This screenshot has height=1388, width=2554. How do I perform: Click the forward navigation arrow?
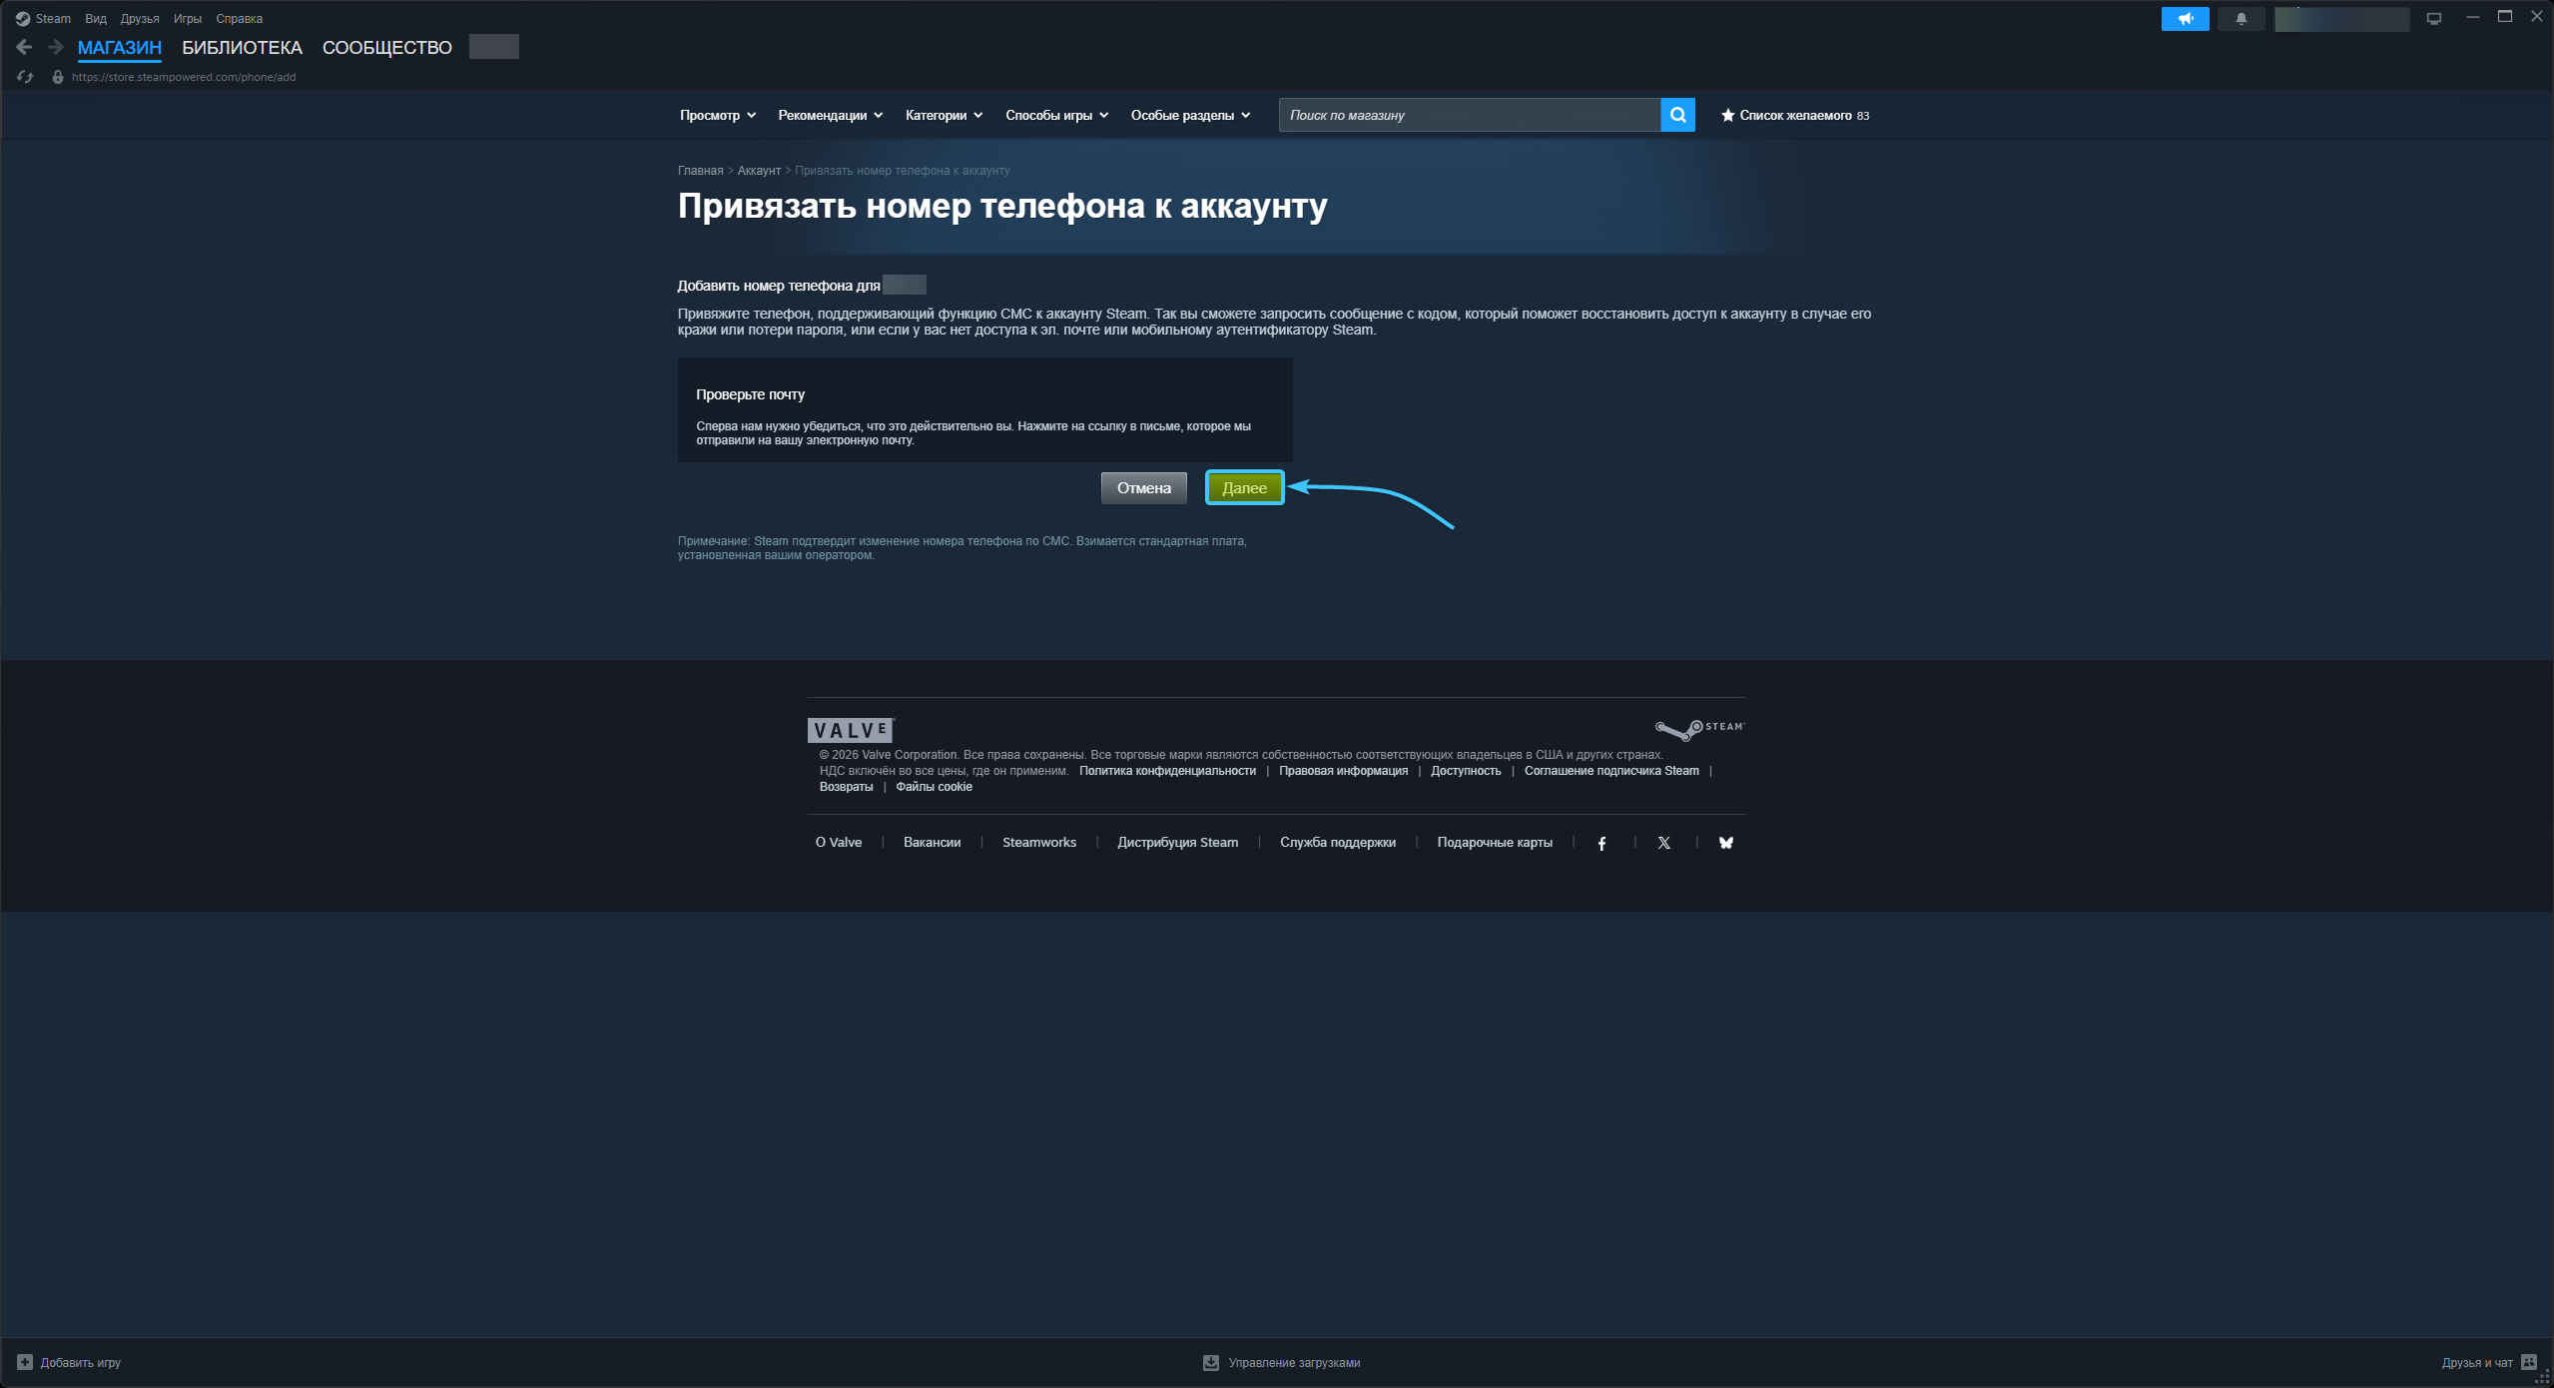pos(56,47)
